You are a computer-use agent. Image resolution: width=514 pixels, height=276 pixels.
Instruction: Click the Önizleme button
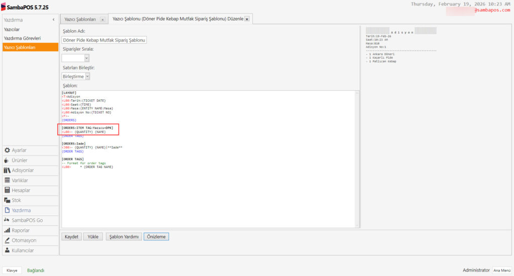[156, 236]
